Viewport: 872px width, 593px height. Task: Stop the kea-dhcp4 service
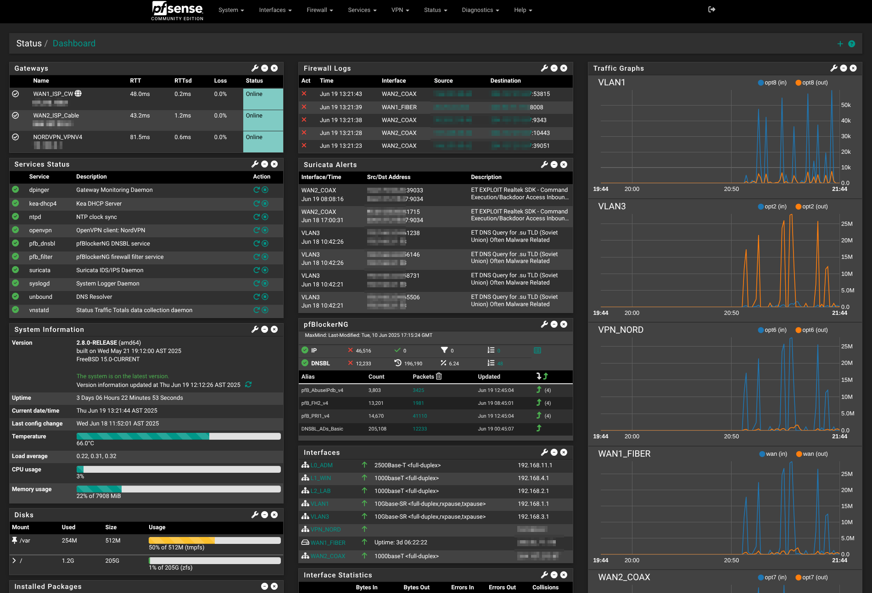[x=265, y=203]
